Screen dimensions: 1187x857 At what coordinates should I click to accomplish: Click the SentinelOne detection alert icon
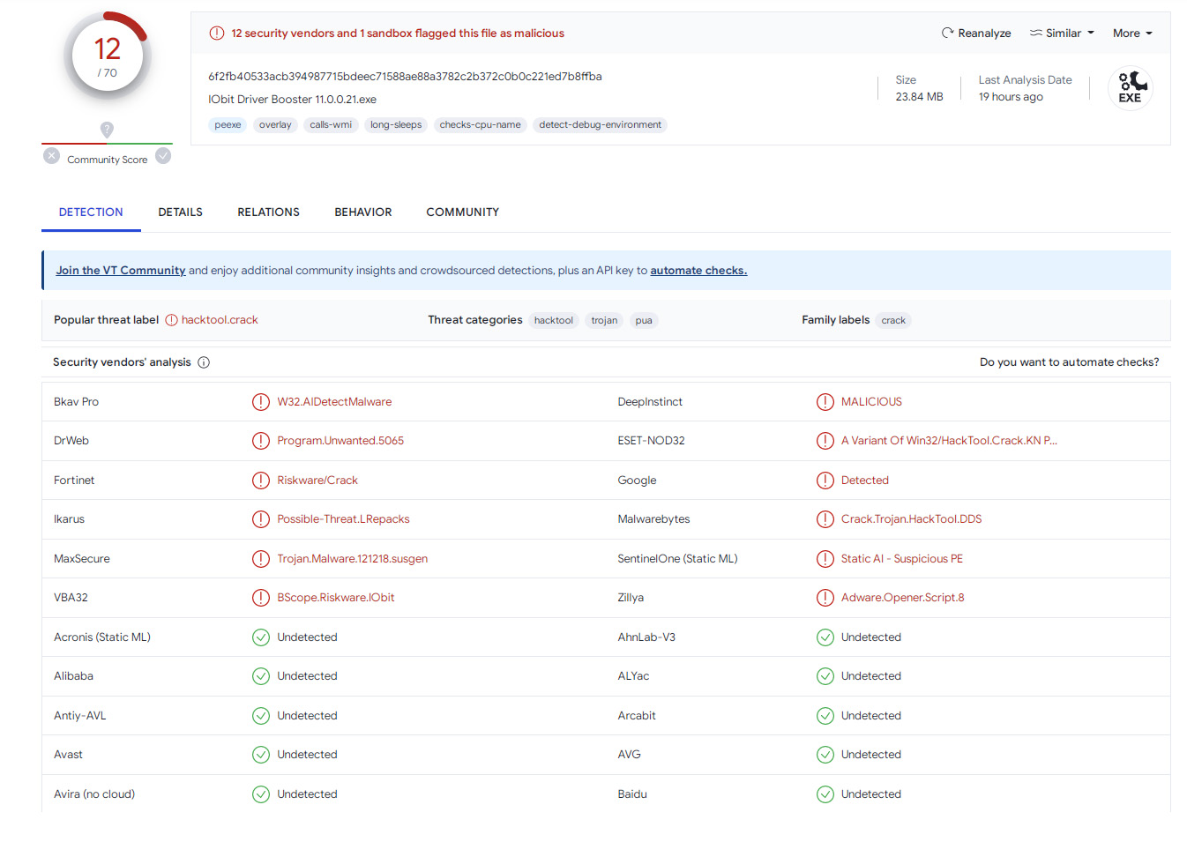(x=825, y=559)
